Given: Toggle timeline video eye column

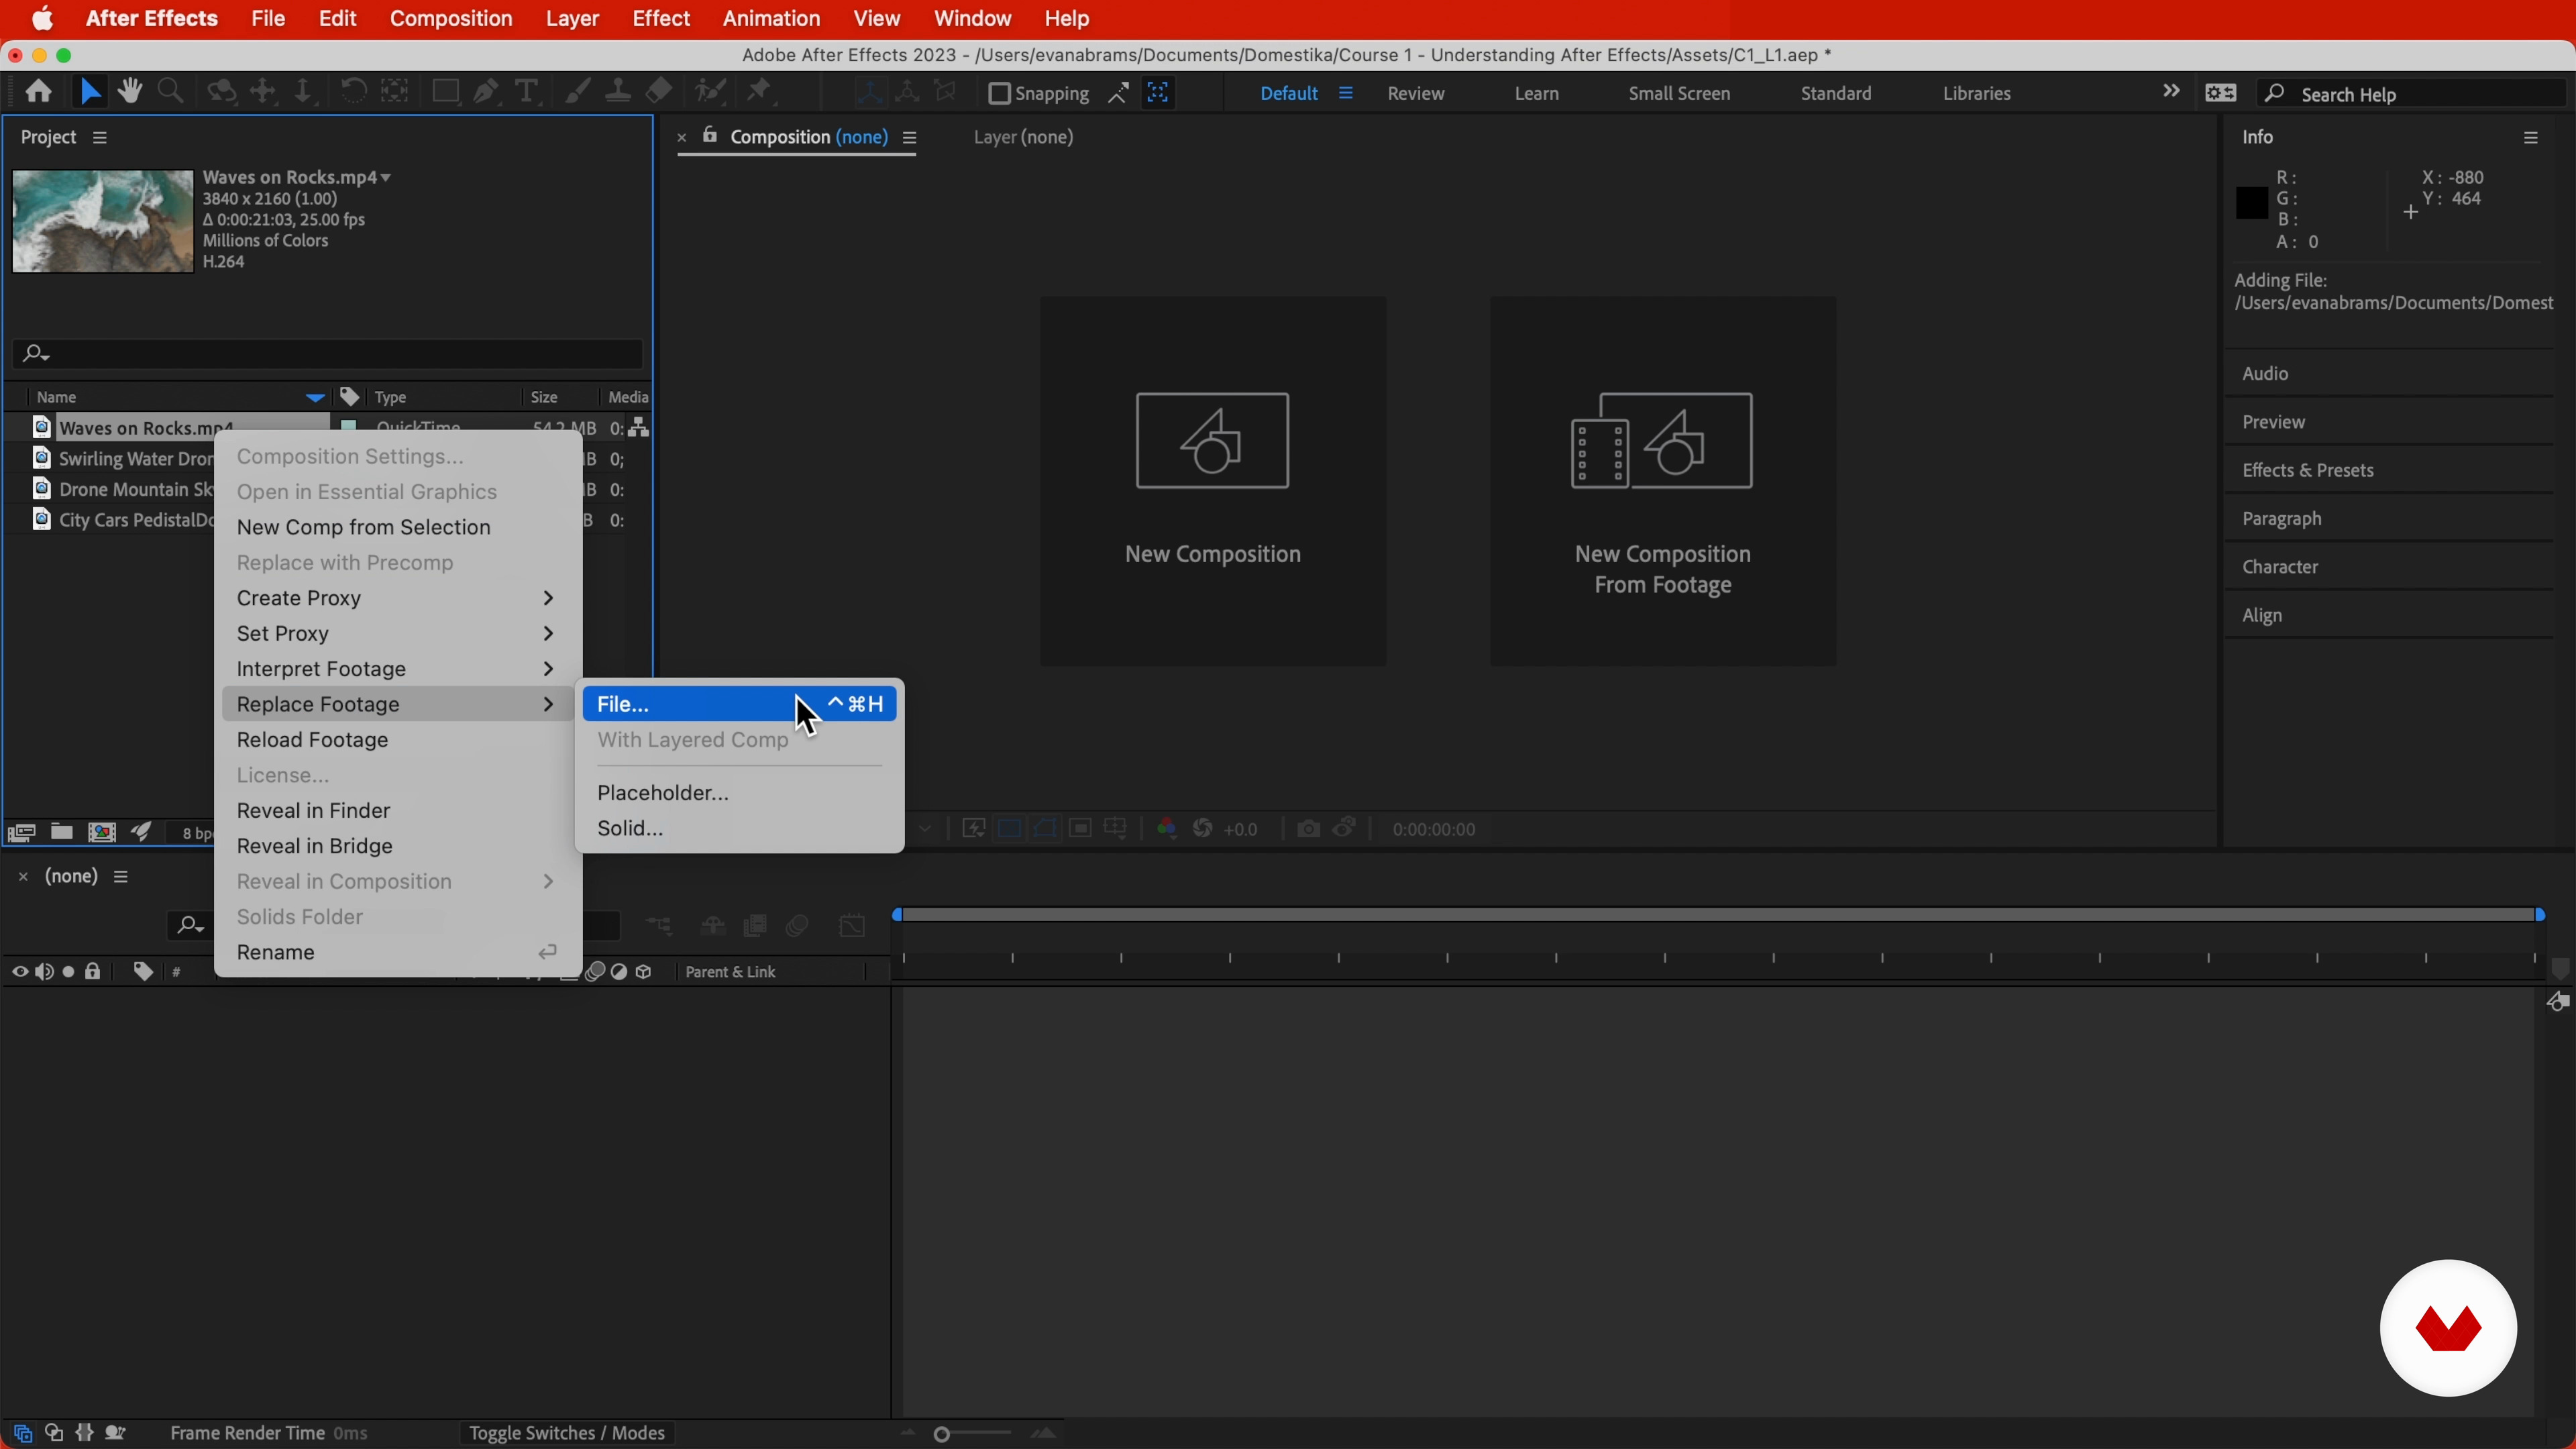Looking at the screenshot, I should [x=19, y=972].
